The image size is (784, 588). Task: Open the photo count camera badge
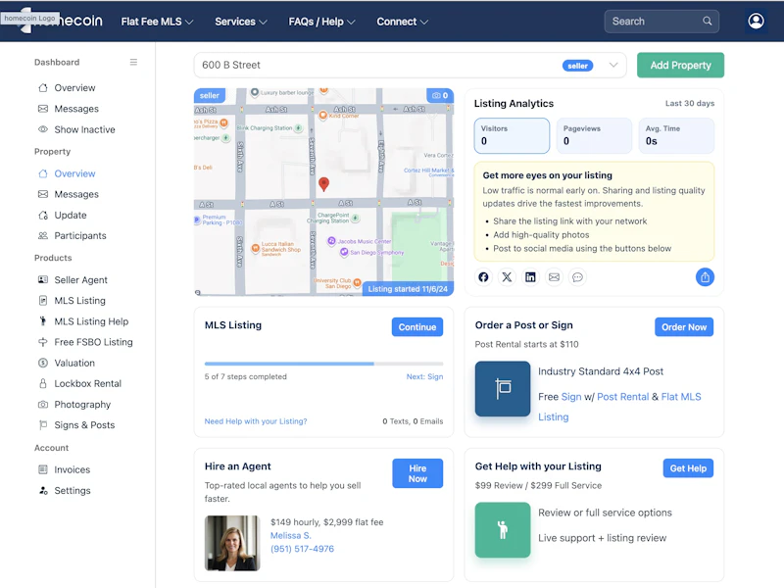(x=440, y=95)
